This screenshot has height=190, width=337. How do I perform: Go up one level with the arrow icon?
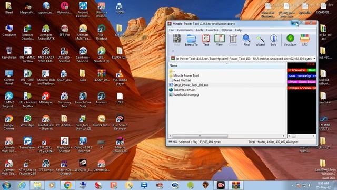coord(173,51)
